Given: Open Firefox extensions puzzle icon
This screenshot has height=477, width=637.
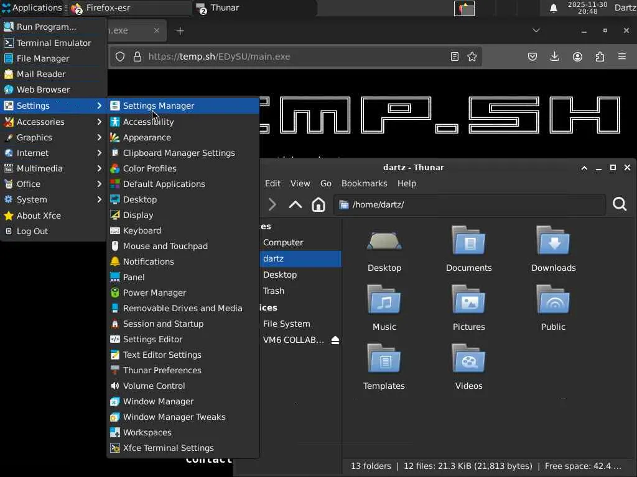Looking at the screenshot, I should [x=600, y=57].
